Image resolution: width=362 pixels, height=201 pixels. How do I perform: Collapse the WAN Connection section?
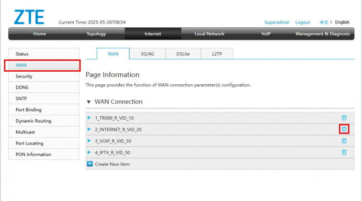click(x=89, y=102)
